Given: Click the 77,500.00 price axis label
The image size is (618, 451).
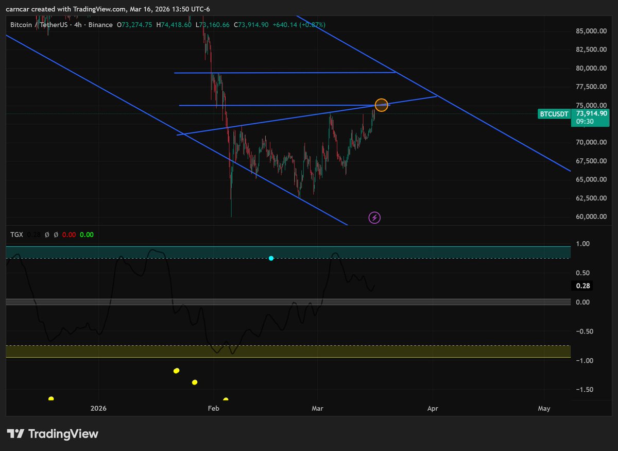Looking at the screenshot, I should click(592, 87).
